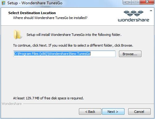Click the 129.7 MB disk space notice
The image size is (155, 119).
[48, 98]
